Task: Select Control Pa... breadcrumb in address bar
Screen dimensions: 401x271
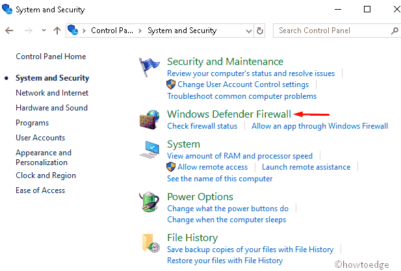Action: point(112,31)
